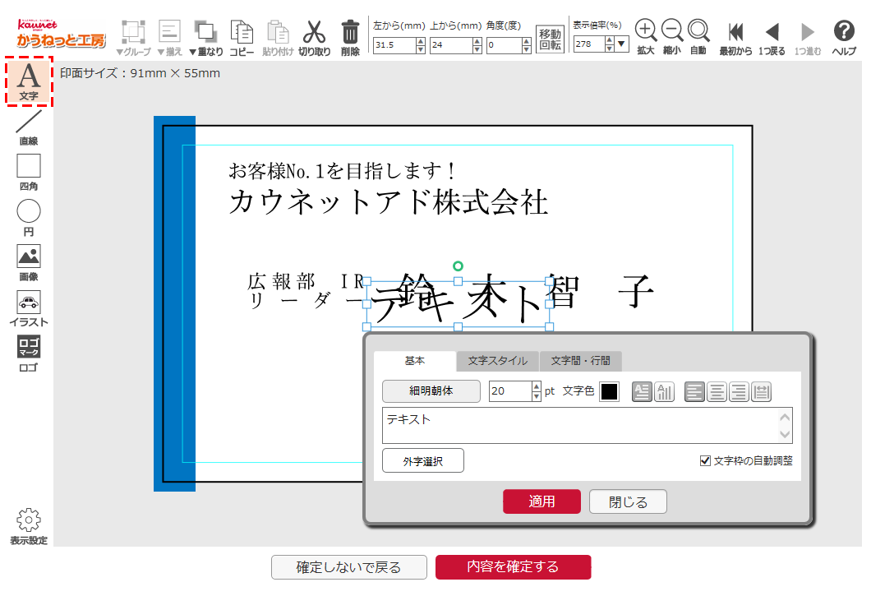Open the グループ group dropdown
Viewport: 871px width, 596px height.
[x=133, y=38]
